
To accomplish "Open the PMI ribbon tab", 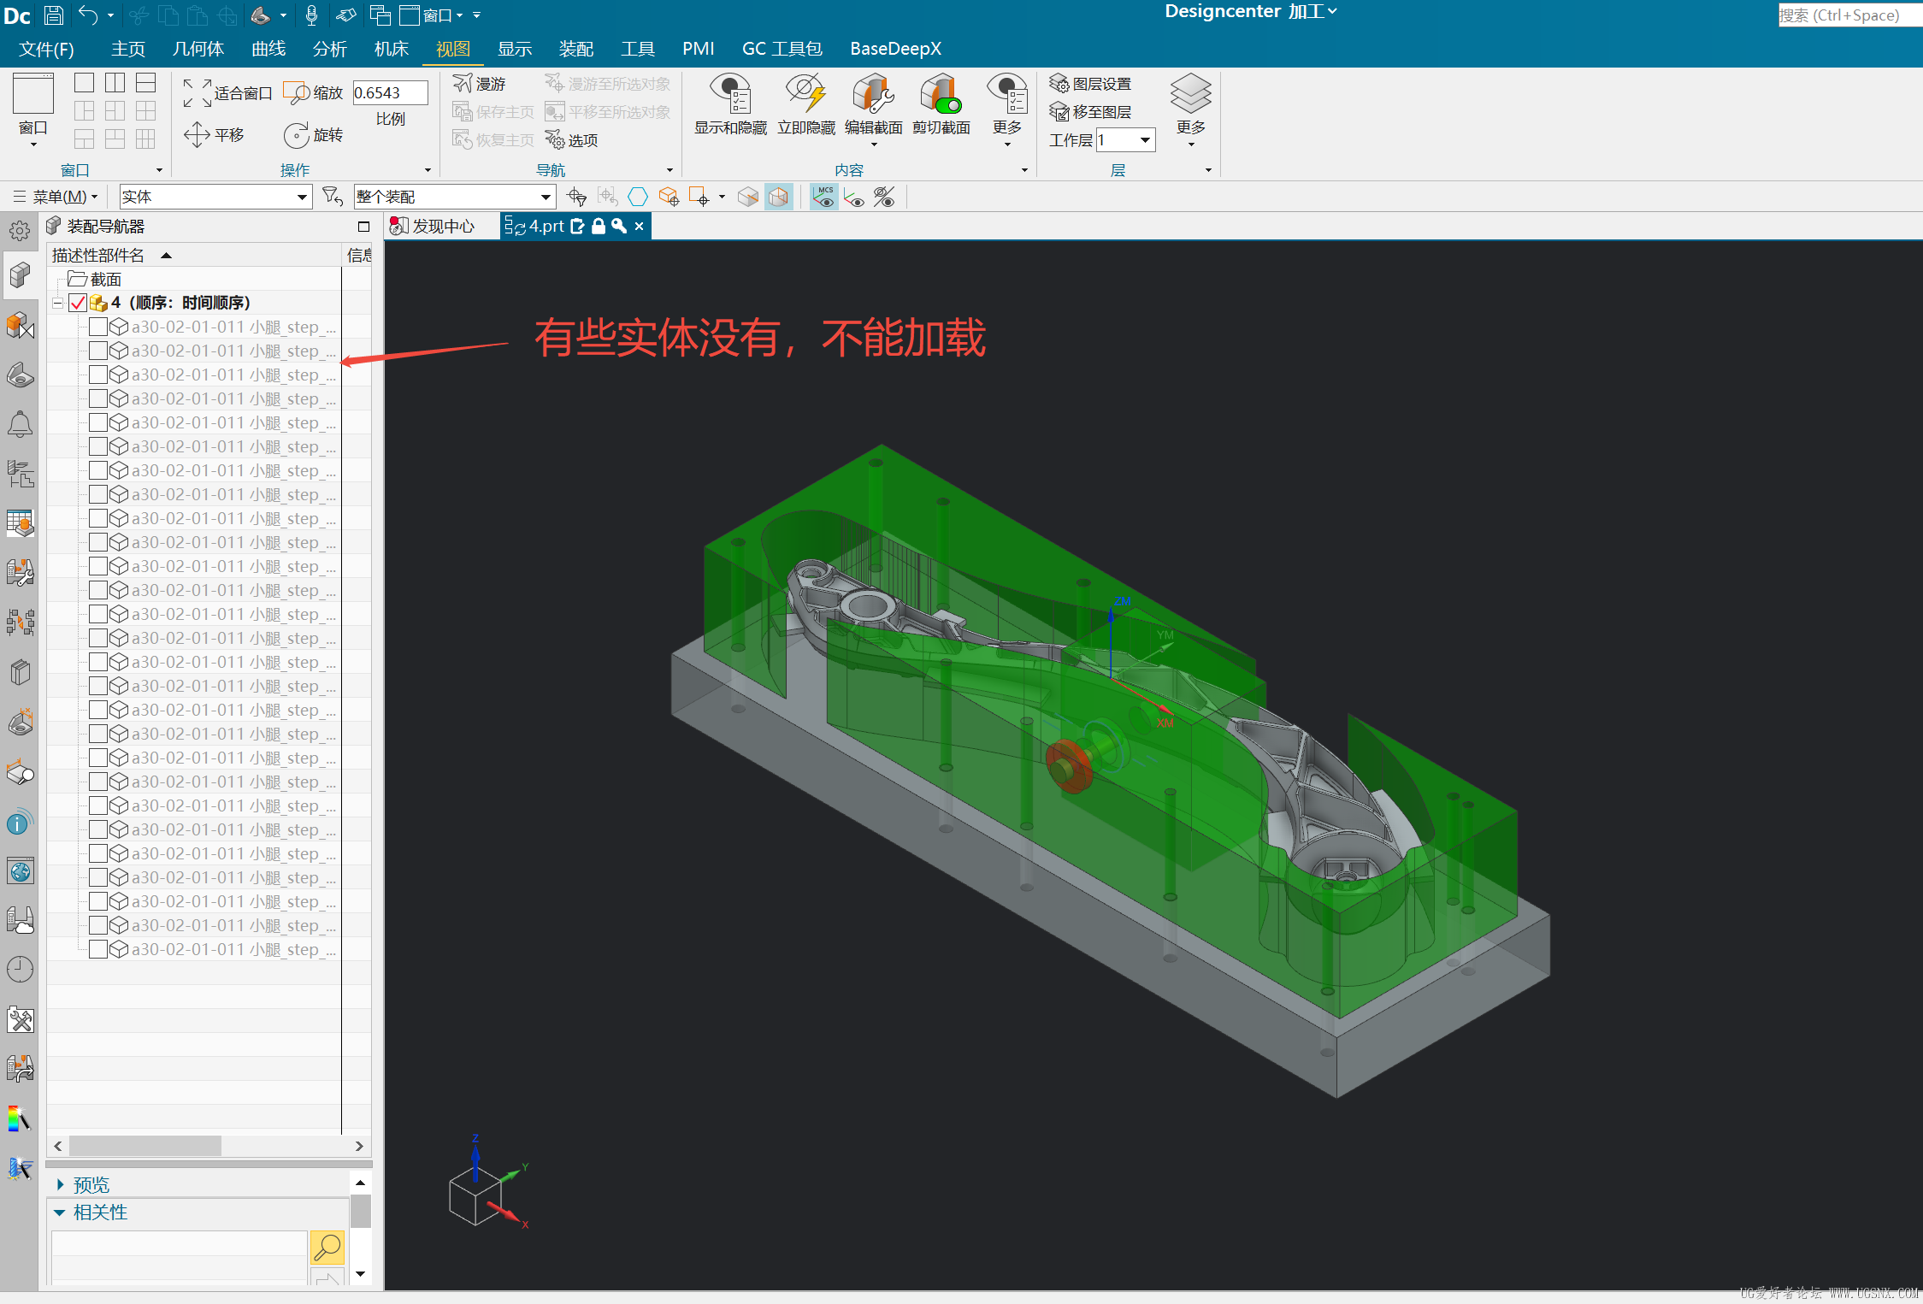I will point(699,49).
